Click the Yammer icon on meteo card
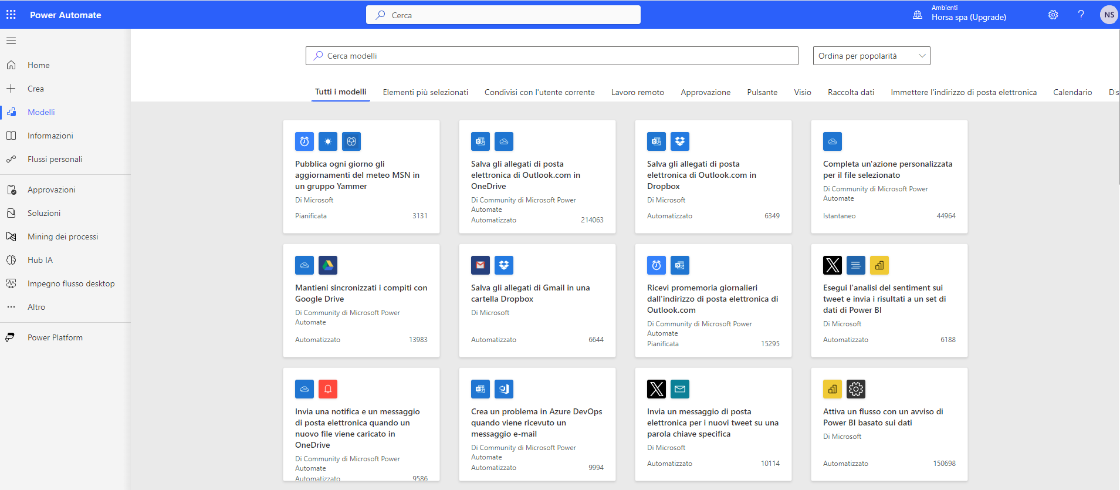Viewport: 1120px width, 490px height. click(351, 141)
